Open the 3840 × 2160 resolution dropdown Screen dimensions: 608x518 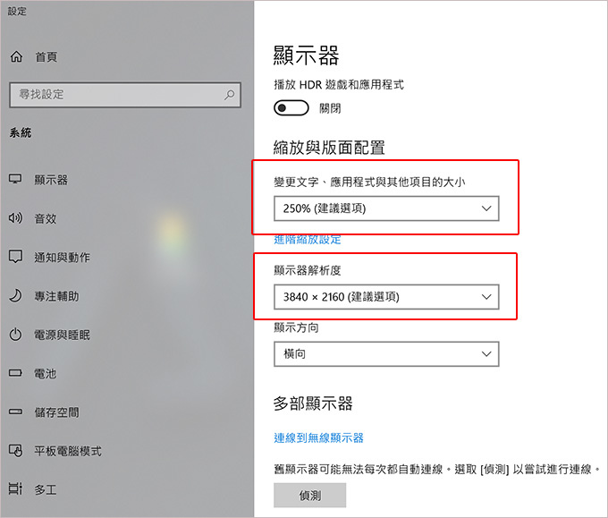(x=386, y=297)
